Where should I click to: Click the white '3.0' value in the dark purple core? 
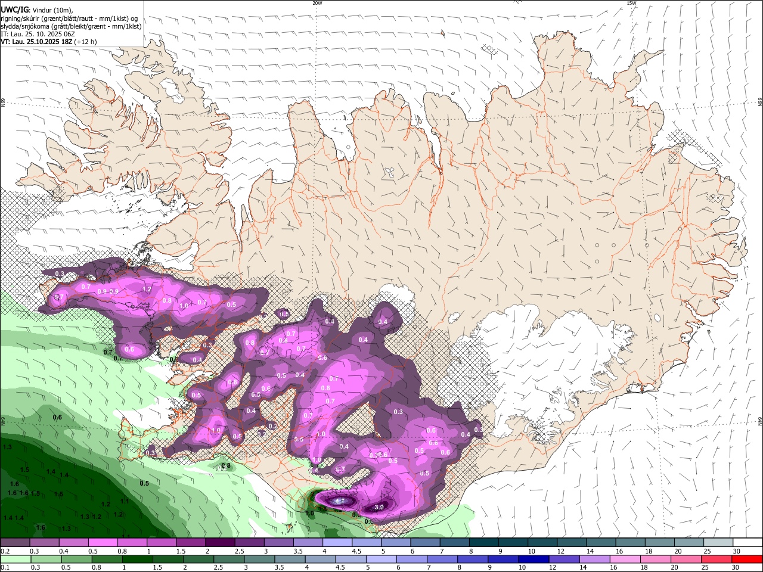379,507
